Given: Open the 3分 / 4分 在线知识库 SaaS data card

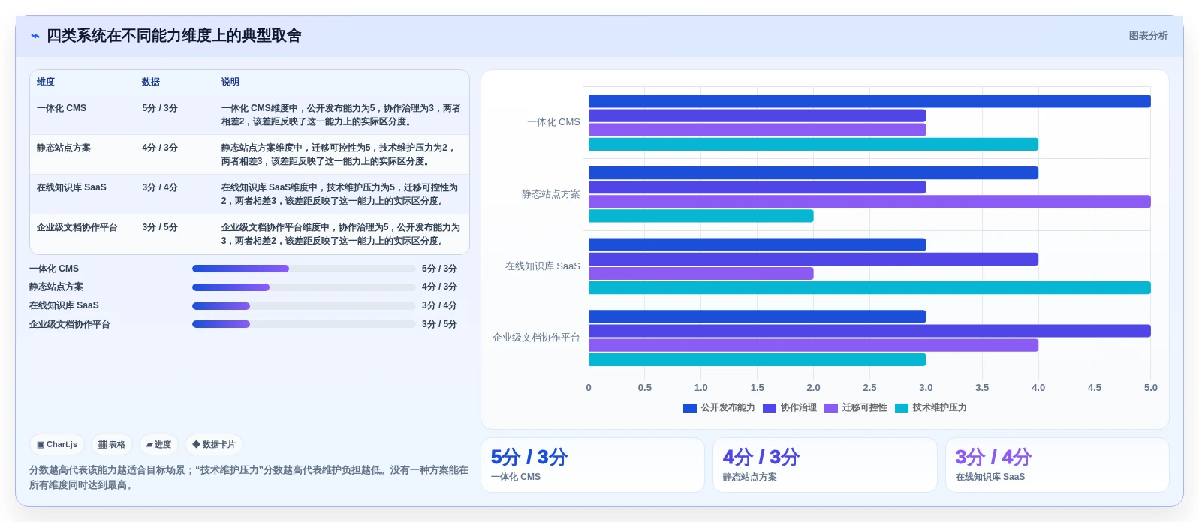Looking at the screenshot, I should click(1057, 465).
